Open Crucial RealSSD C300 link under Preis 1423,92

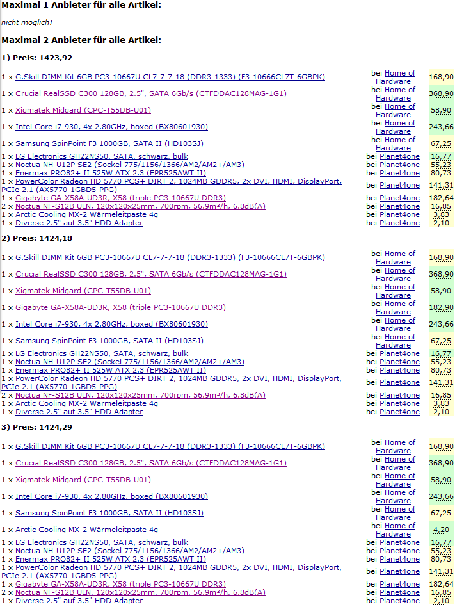(x=151, y=93)
